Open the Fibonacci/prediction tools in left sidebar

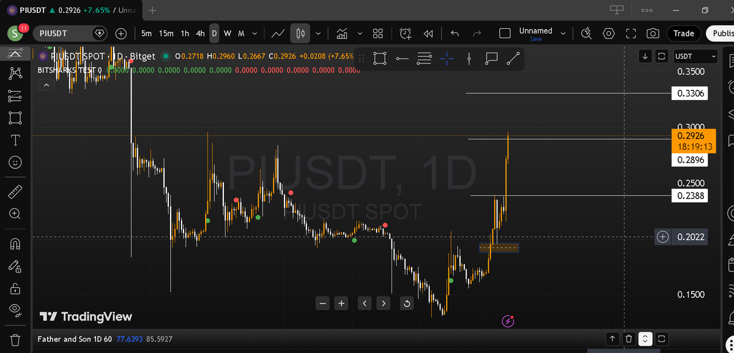coord(15,96)
